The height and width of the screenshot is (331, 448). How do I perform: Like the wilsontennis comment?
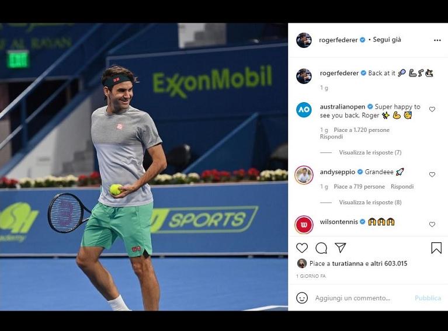(x=432, y=225)
